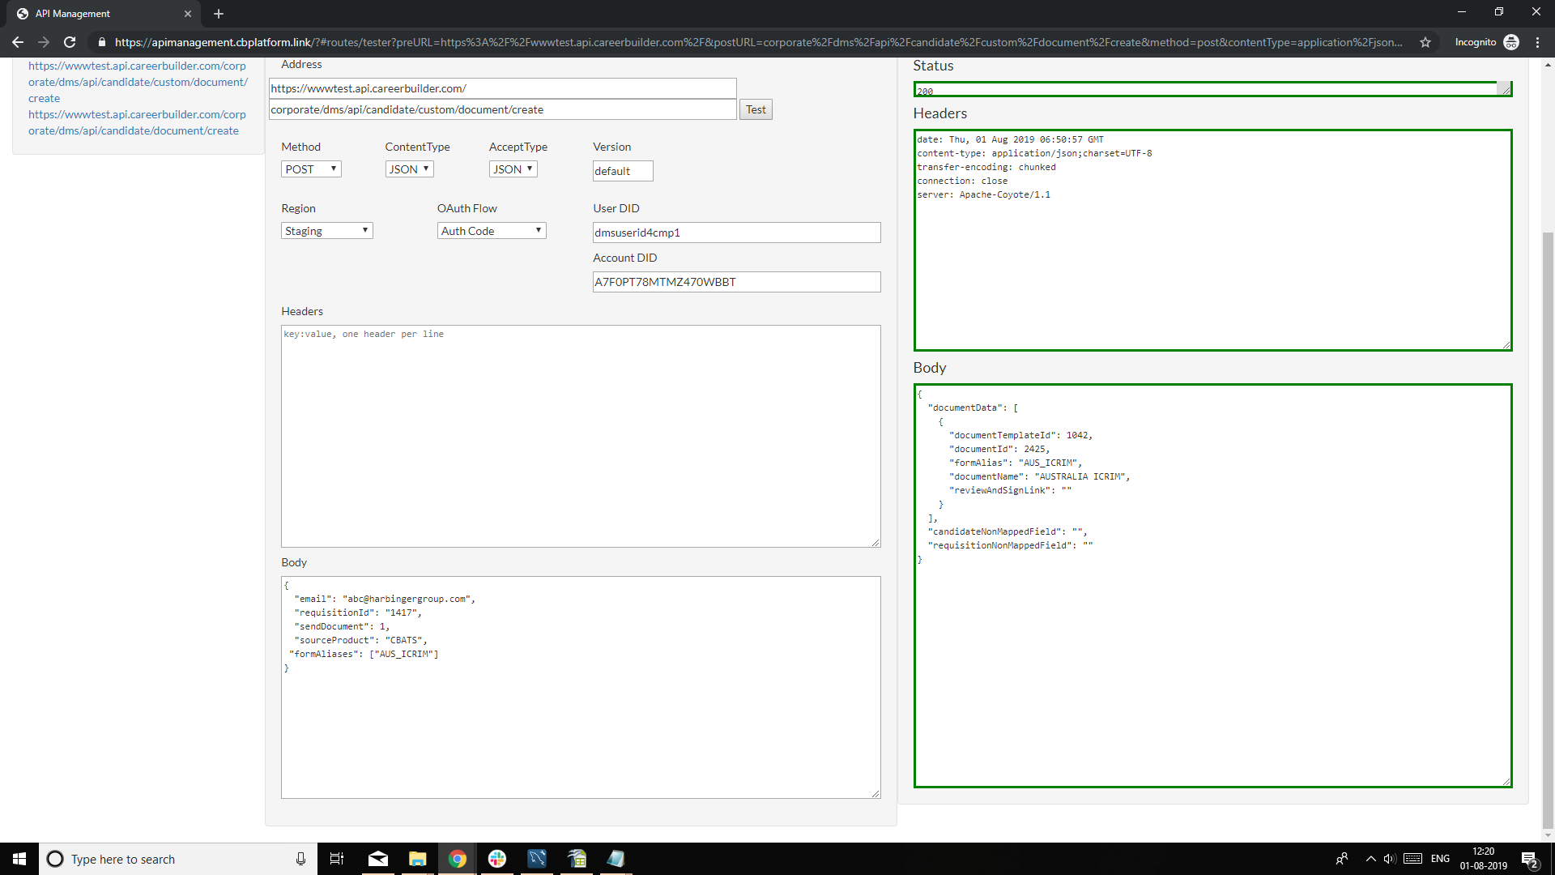Open Task View on the taskbar
Screen dimensions: 1555x875
pyautogui.click(x=336, y=859)
